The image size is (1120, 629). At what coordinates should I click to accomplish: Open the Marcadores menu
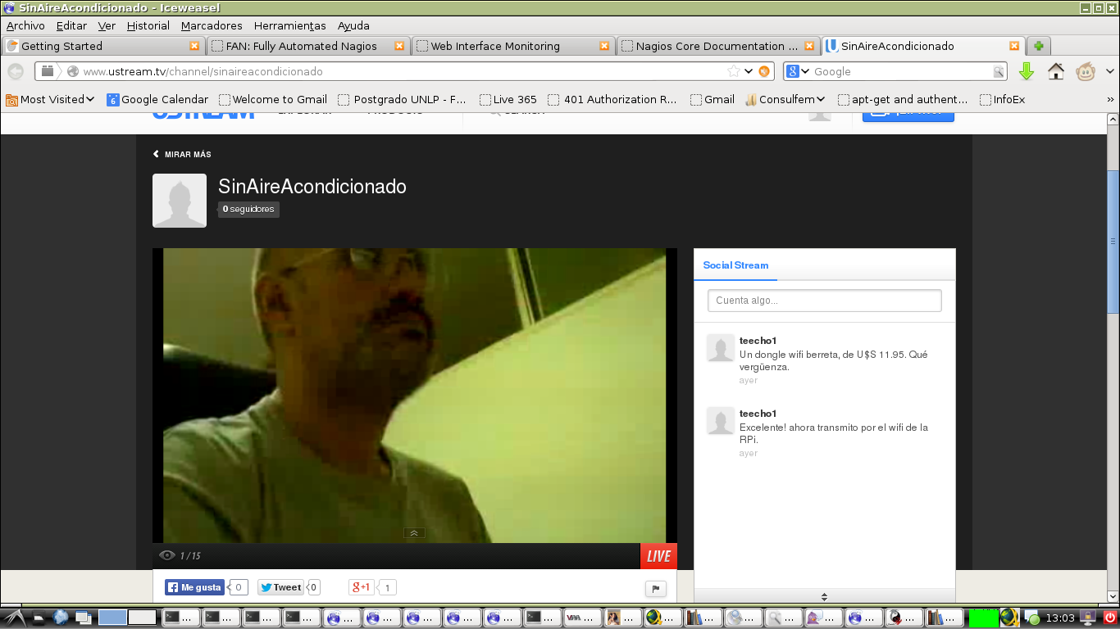click(x=212, y=25)
